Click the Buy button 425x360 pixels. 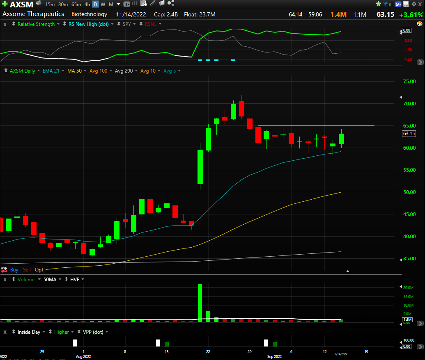[x=14, y=270]
